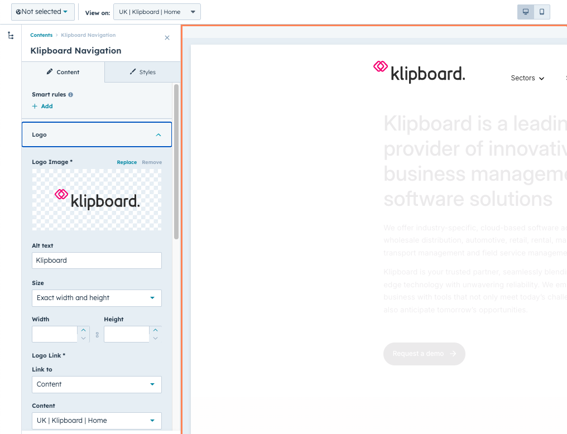Toggle aspect ratio lock icon

point(97,335)
